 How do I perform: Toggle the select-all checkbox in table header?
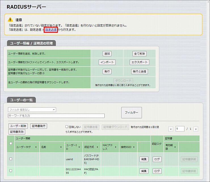tap(11, 144)
